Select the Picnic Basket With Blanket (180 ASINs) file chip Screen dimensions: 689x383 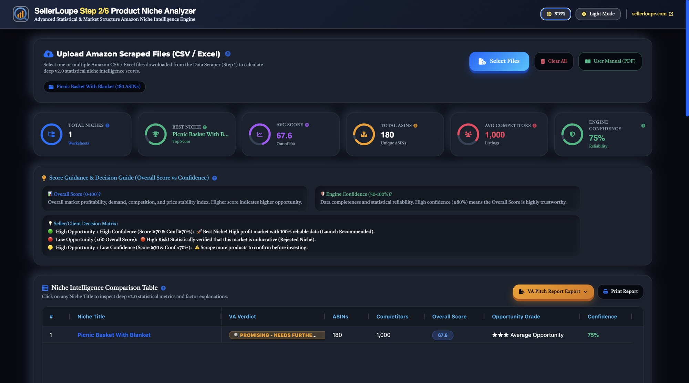(x=94, y=87)
